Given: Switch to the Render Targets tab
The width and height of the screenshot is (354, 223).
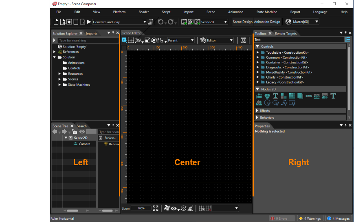Looking at the screenshot, I should [286, 33].
